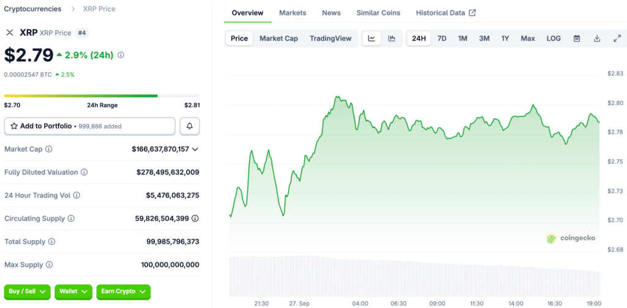Open the Overview tab
Viewport: 627px width, 308px height.
(x=247, y=13)
